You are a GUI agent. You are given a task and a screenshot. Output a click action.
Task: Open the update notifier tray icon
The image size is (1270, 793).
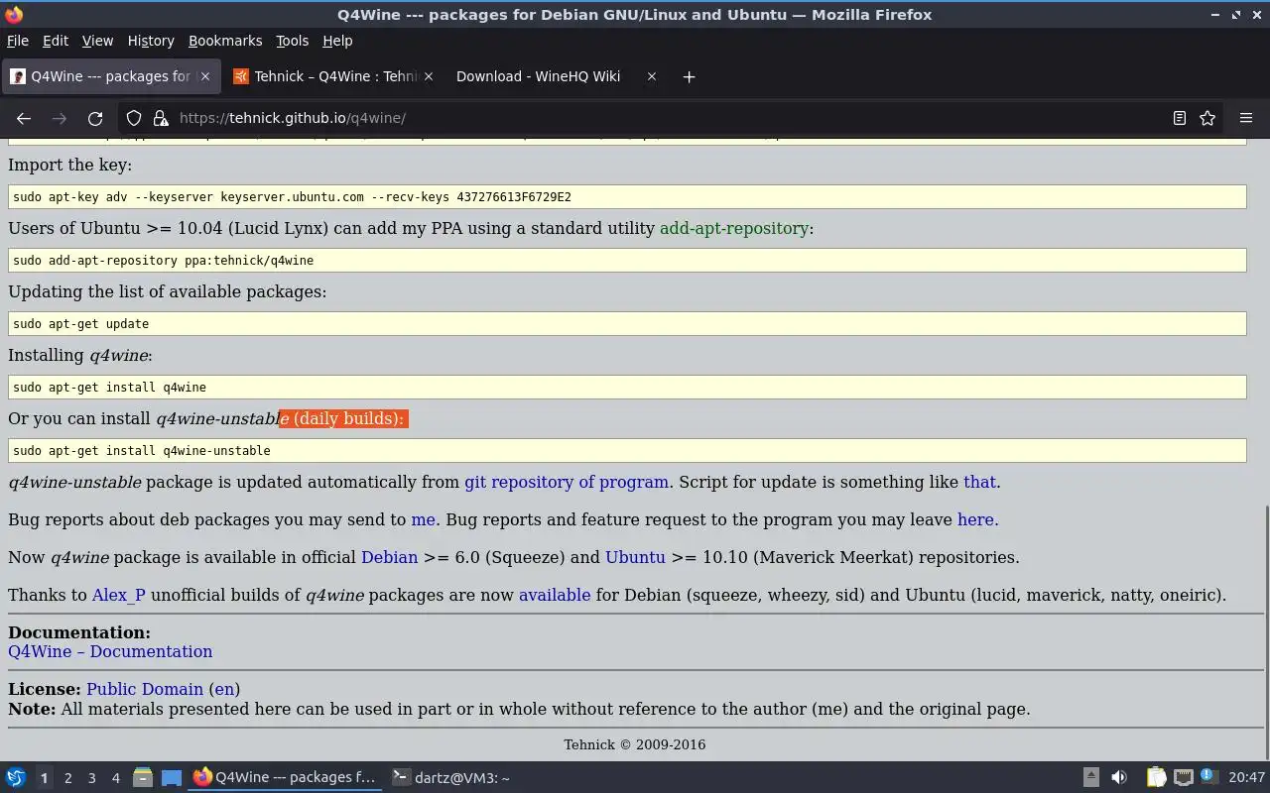1208,778
